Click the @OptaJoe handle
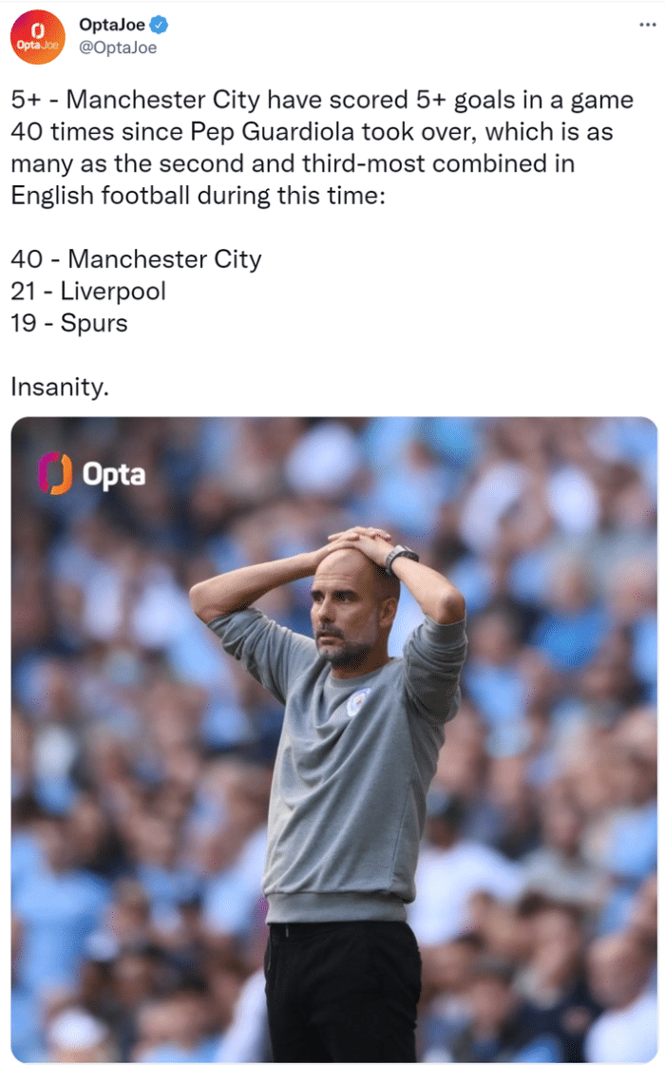Image resolution: width=665 pixels, height=1065 pixels. point(119,47)
